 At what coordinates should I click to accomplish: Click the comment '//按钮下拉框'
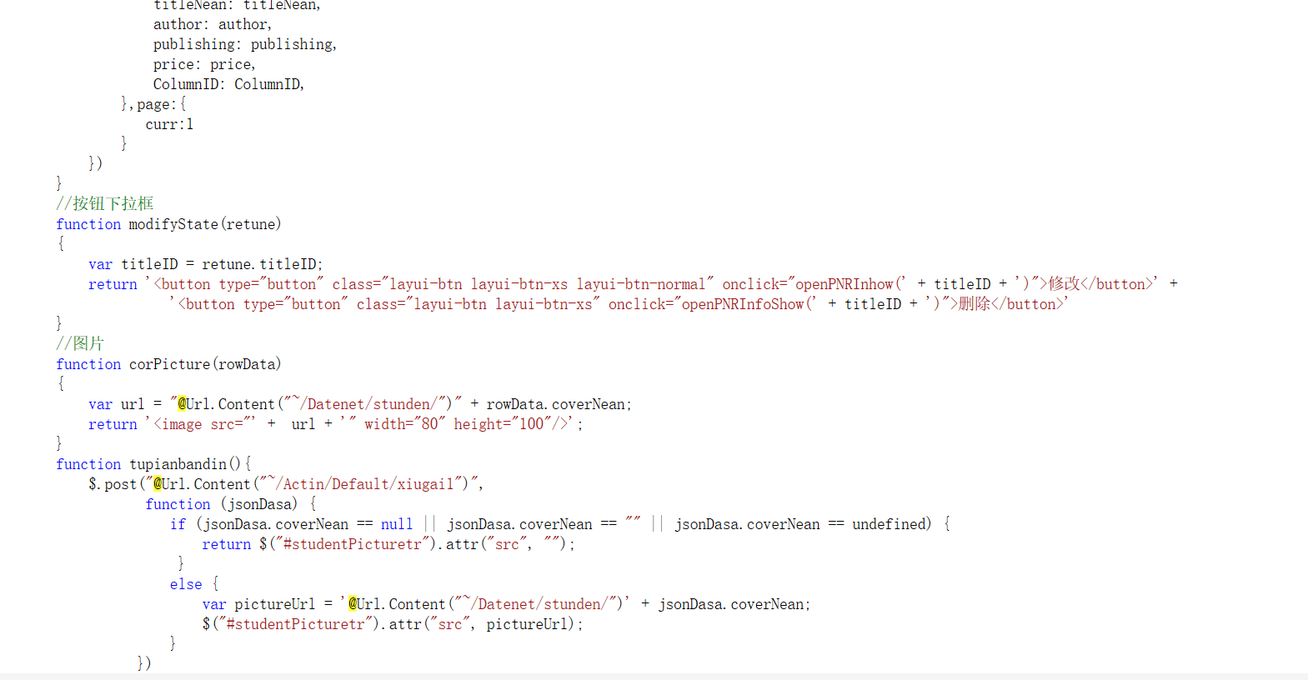(105, 203)
